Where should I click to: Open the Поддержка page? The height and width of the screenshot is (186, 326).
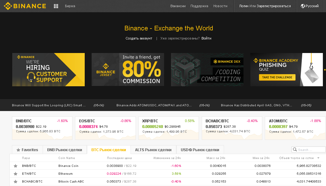click(x=199, y=6)
